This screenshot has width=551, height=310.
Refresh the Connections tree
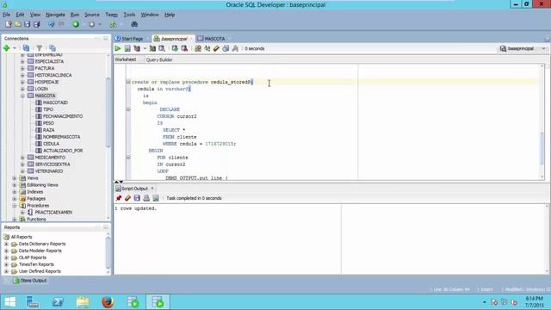click(x=26, y=48)
